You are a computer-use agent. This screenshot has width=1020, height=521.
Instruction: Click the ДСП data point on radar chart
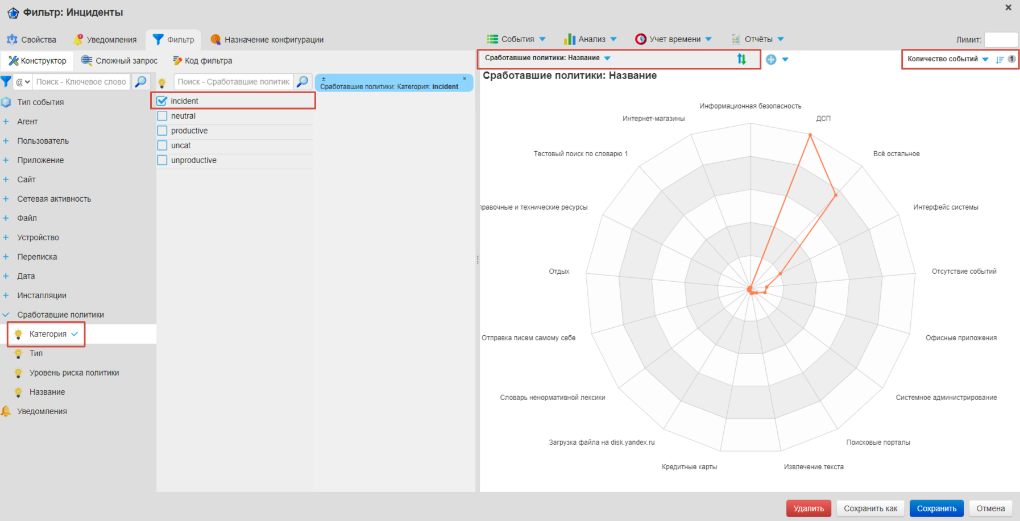[x=810, y=135]
